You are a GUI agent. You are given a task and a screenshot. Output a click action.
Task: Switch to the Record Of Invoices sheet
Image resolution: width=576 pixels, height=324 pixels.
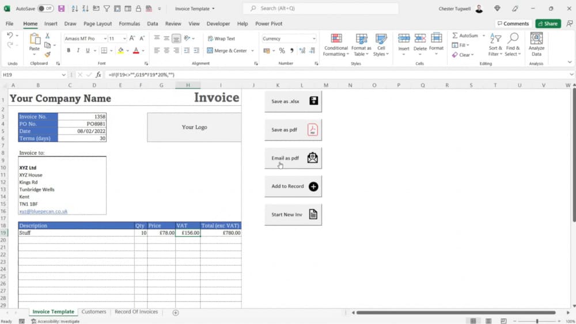coord(136,312)
